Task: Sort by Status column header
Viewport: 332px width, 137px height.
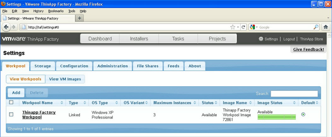Action: pyautogui.click(x=209, y=103)
